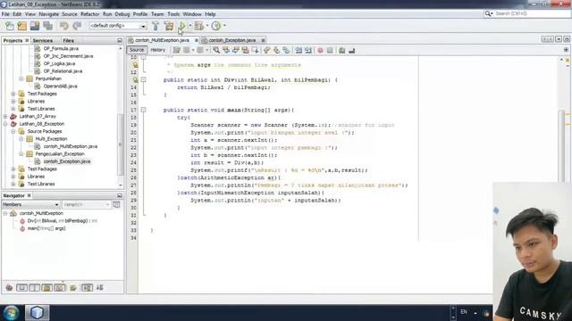Click the search magnifier icon at top right
This screenshot has width=572, height=321.
click(x=488, y=13)
